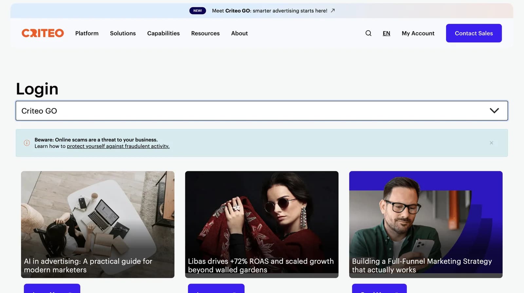
Task: Click the 'Libas drives +72% ROAS' title
Action: pos(261,266)
